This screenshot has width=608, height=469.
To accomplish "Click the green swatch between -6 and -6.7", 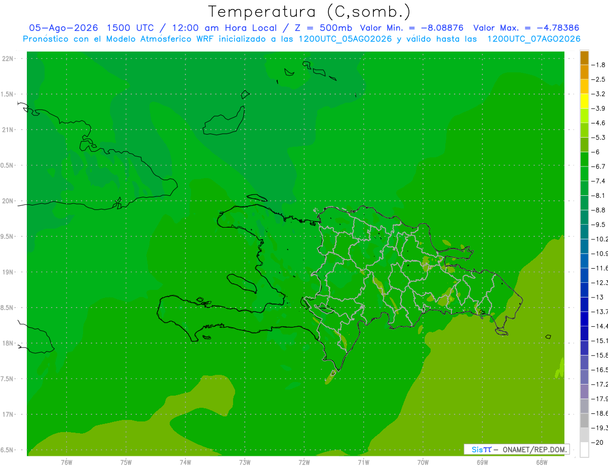I will click(584, 159).
